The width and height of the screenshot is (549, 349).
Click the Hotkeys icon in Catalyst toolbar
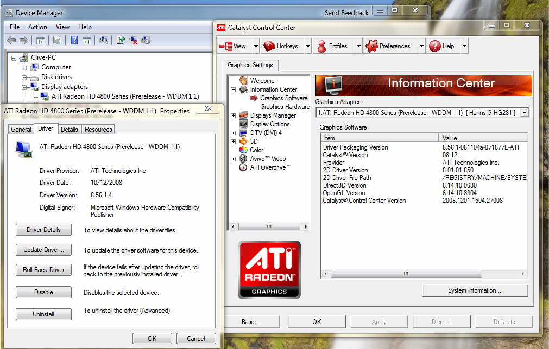coord(269,46)
